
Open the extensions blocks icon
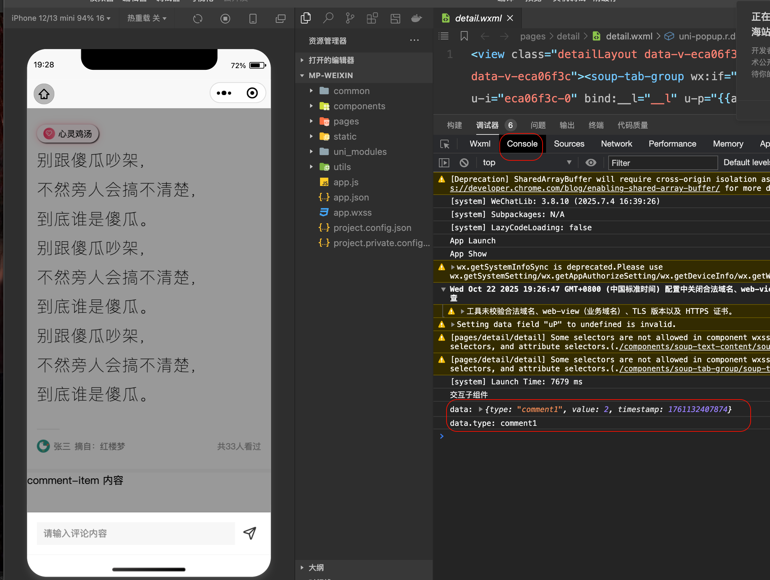pos(372,18)
